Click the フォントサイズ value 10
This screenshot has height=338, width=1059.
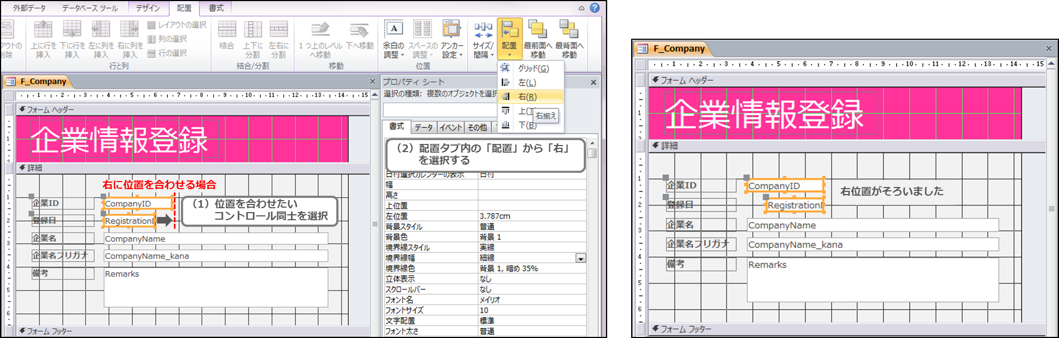pyautogui.click(x=532, y=310)
